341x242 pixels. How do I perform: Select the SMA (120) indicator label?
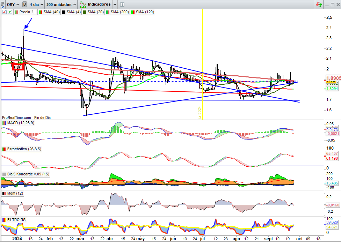click(x=145, y=12)
